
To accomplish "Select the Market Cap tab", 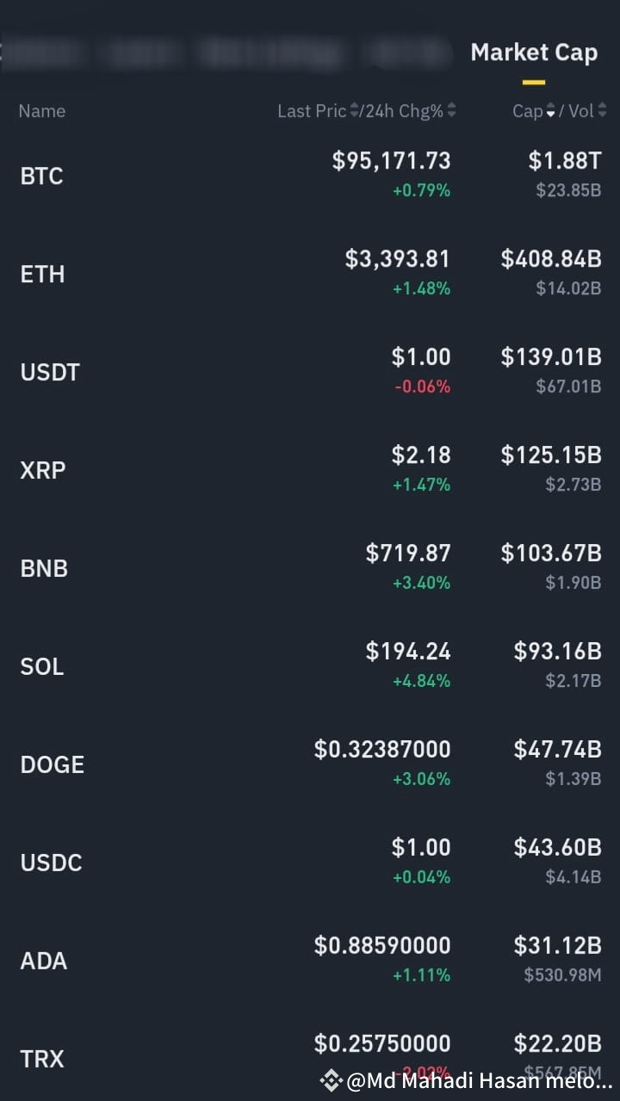I will pos(534,53).
